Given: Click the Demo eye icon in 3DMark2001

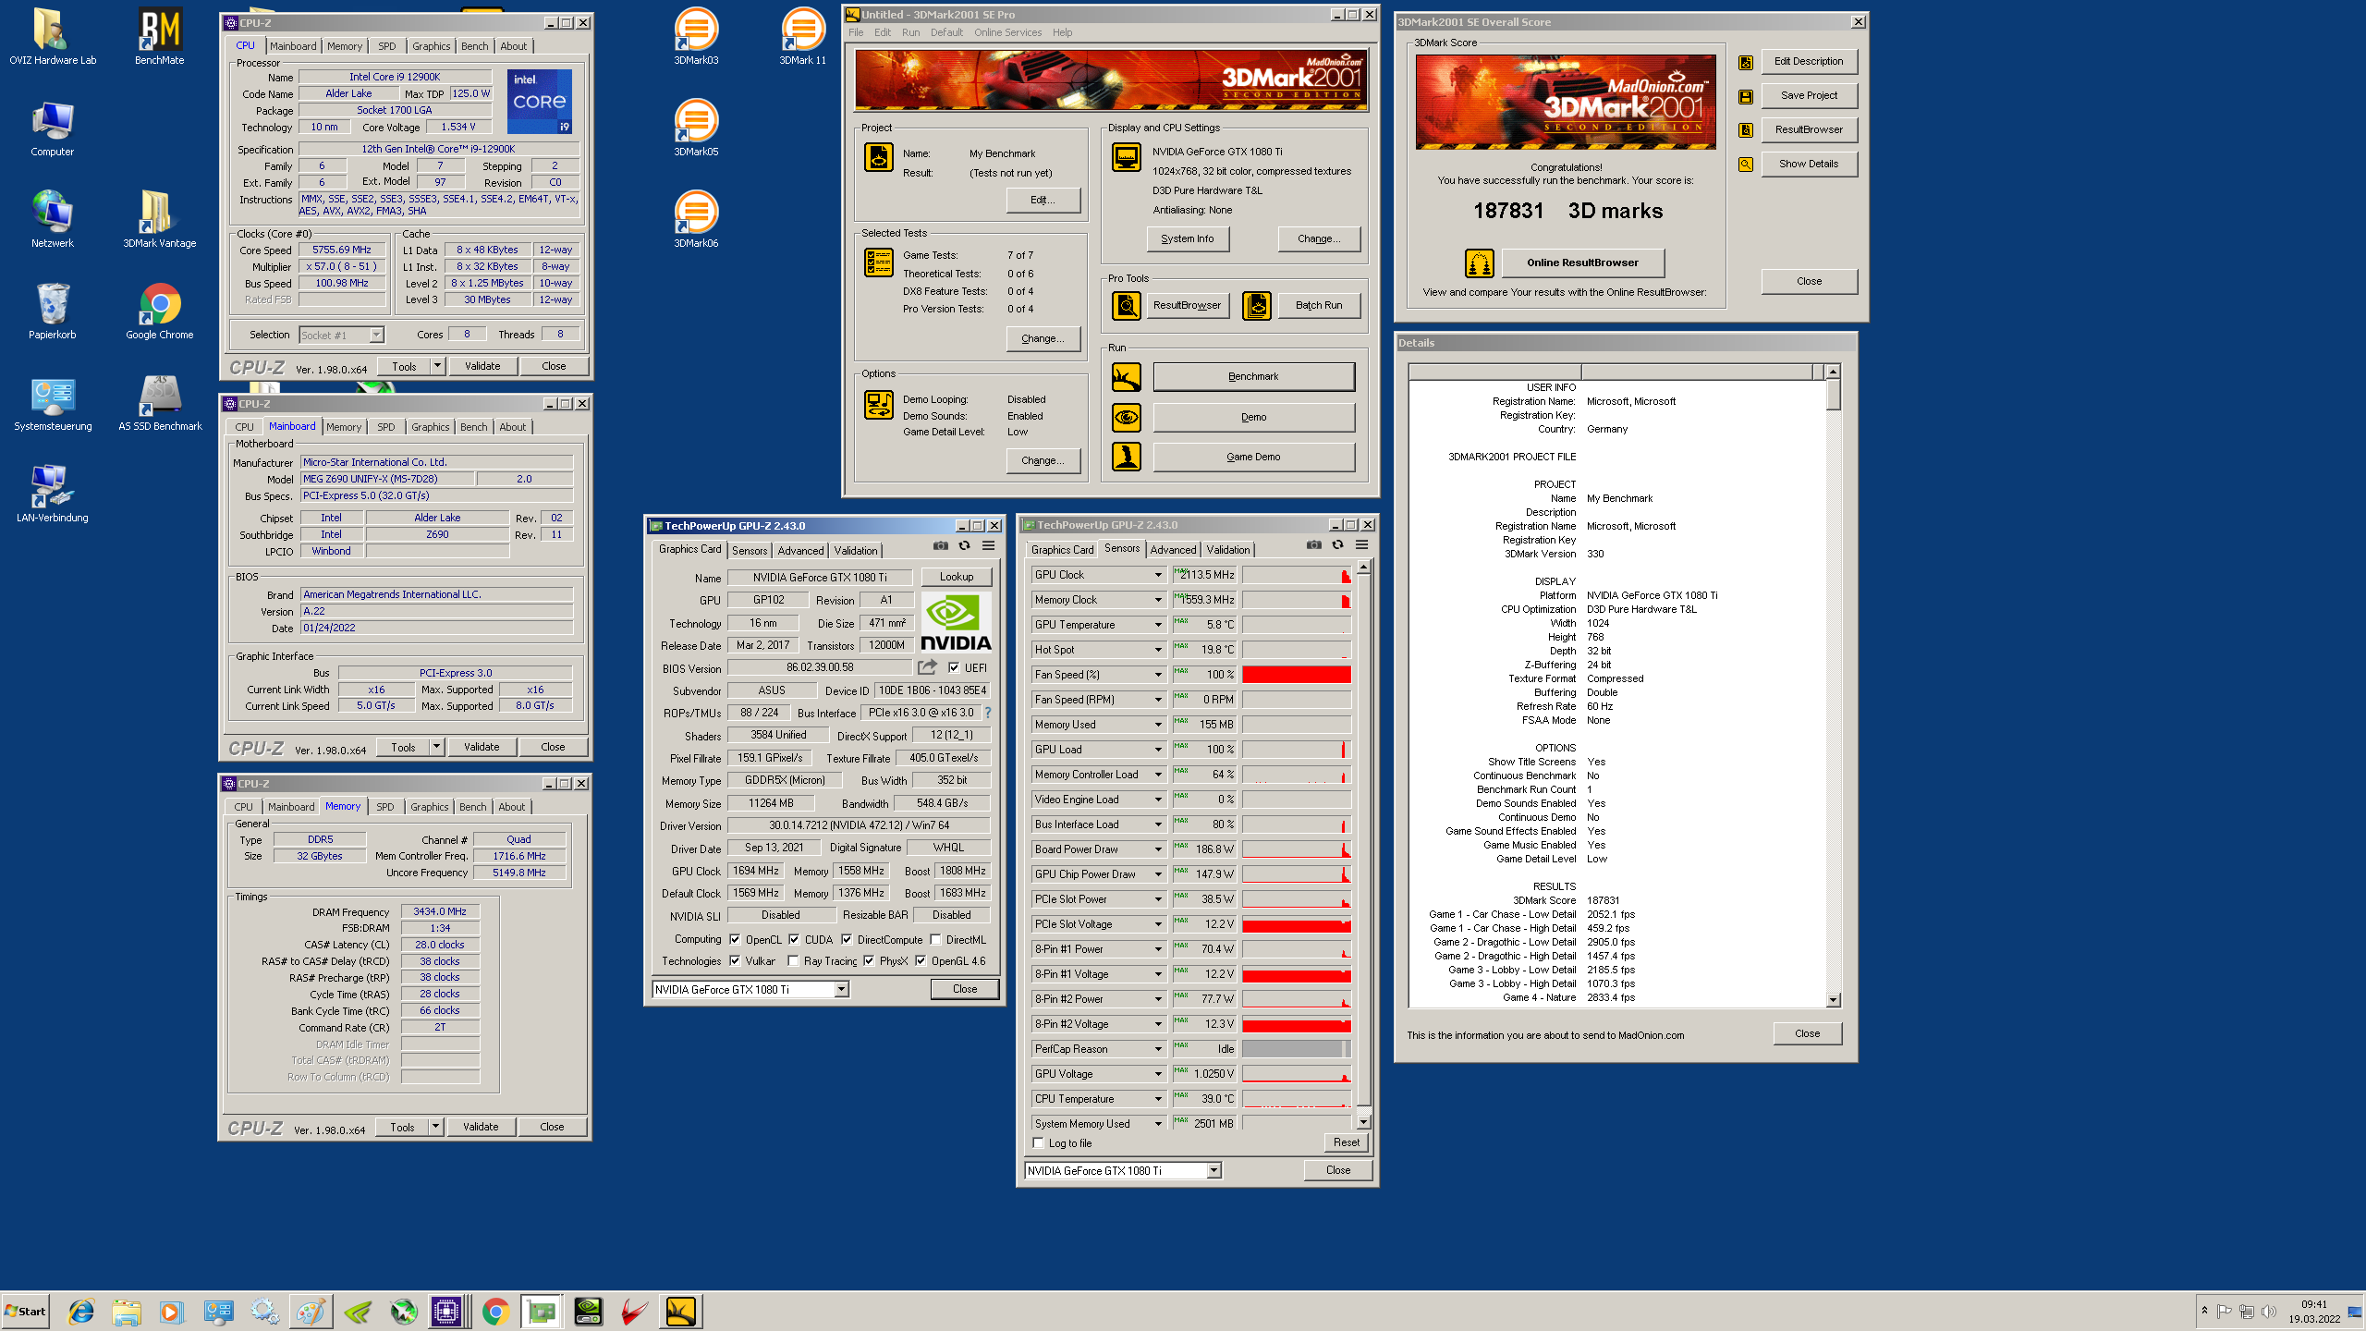Looking at the screenshot, I should click(x=1126, y=417).
